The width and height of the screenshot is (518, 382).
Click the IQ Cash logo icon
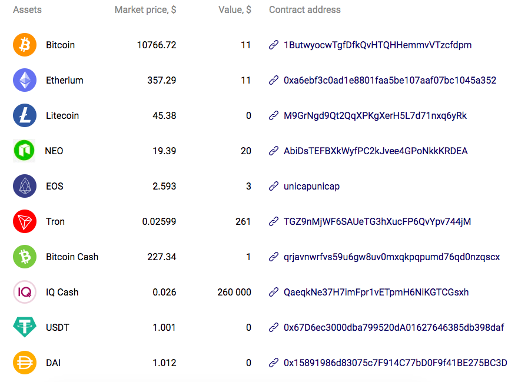click(25, 292)
